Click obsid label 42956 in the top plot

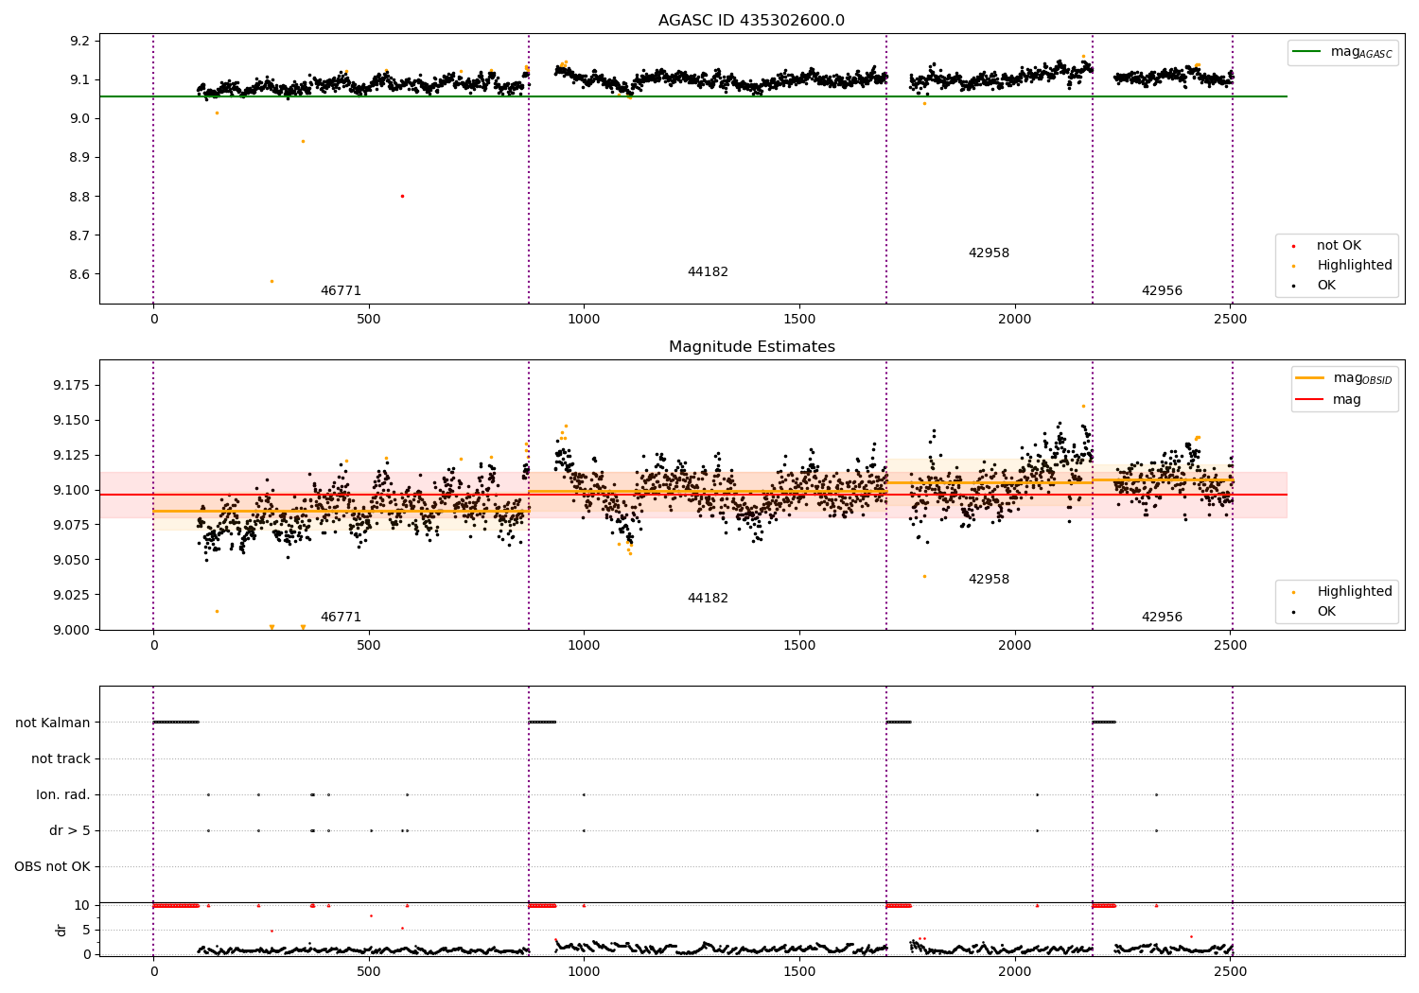point(1162,291)
